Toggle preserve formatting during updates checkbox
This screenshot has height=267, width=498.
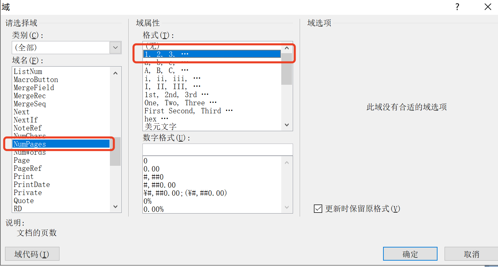coord(318,209)
